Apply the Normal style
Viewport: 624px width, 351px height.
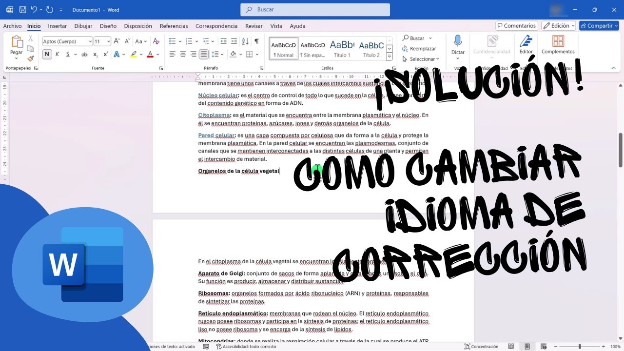tap(283, 49)
